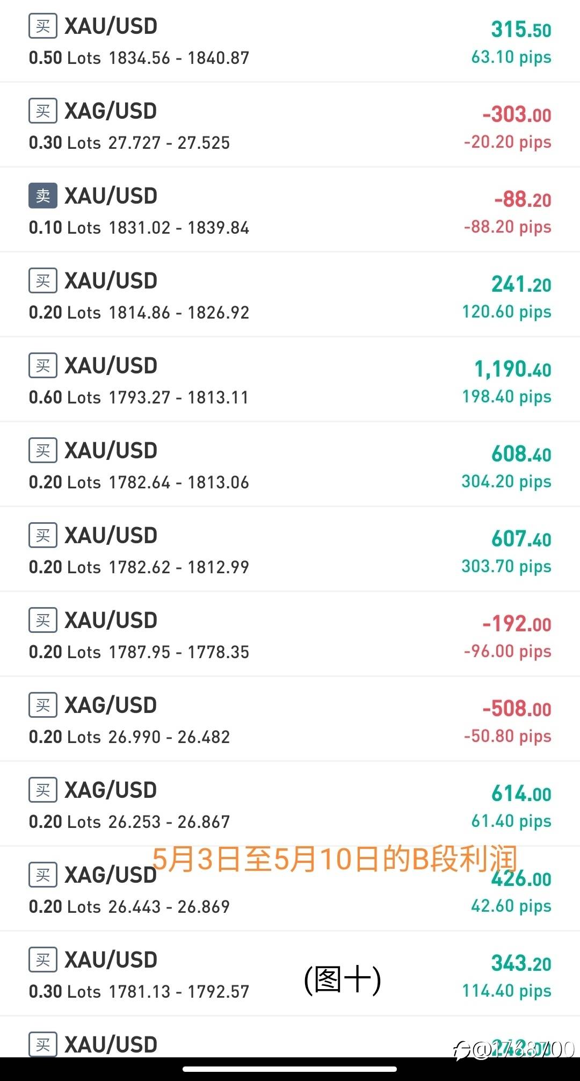
Task: Tap buy icon of XAU/USD 1814.86 trade
Action: pos(43,281)
